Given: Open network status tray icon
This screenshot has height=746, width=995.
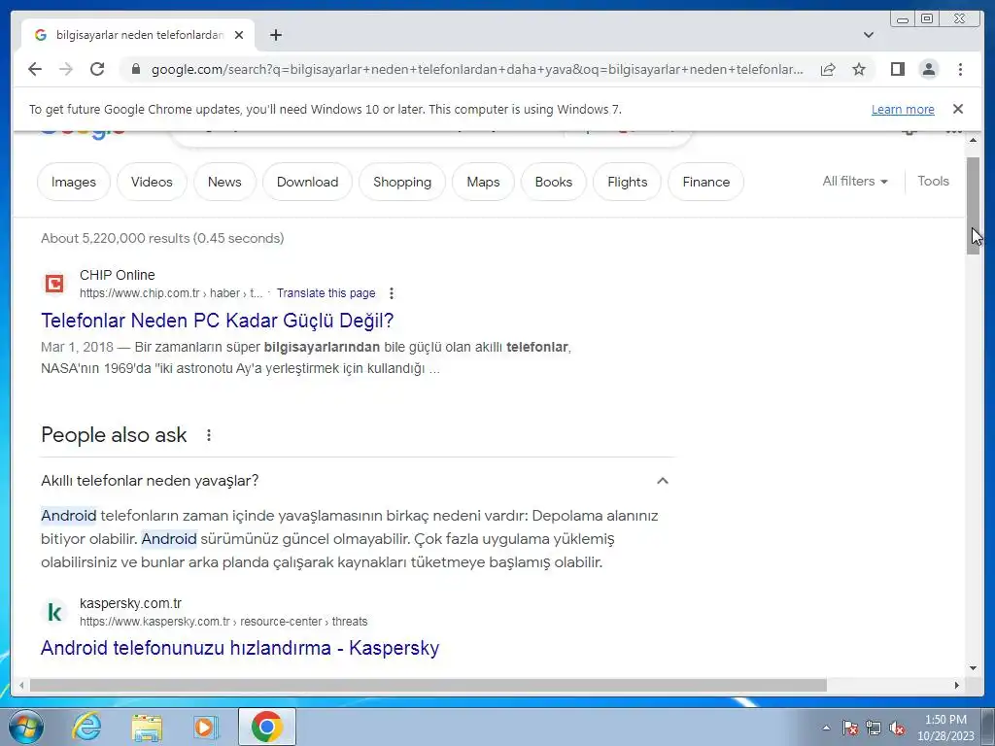Looking at the screenshot, I should 874,728.
